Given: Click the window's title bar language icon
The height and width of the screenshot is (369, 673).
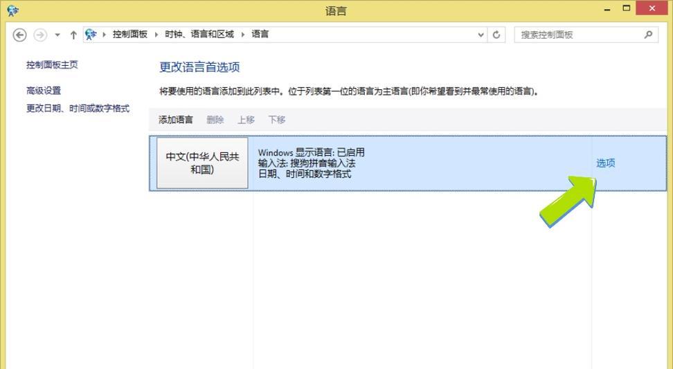Looking at the screenshot, I should pos(13,10).
